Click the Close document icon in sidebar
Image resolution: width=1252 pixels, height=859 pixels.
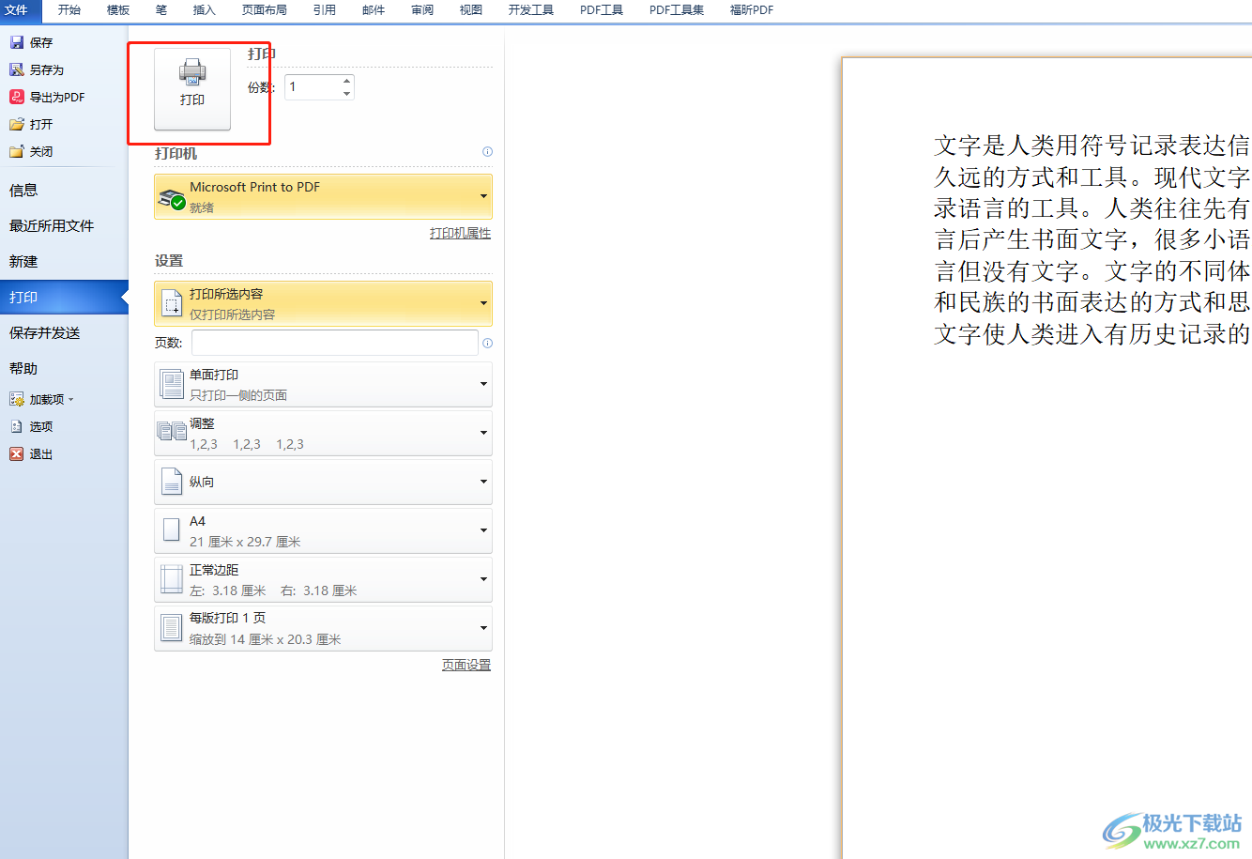[x=16, y=151]
